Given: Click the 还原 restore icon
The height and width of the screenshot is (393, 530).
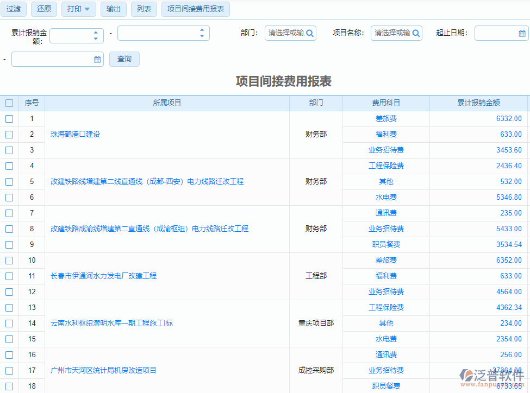Looking at the screenshot, I should point(43,9).
